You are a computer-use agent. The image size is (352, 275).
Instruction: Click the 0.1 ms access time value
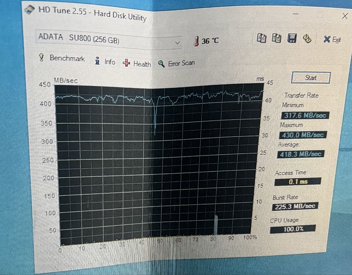[298, 181]
